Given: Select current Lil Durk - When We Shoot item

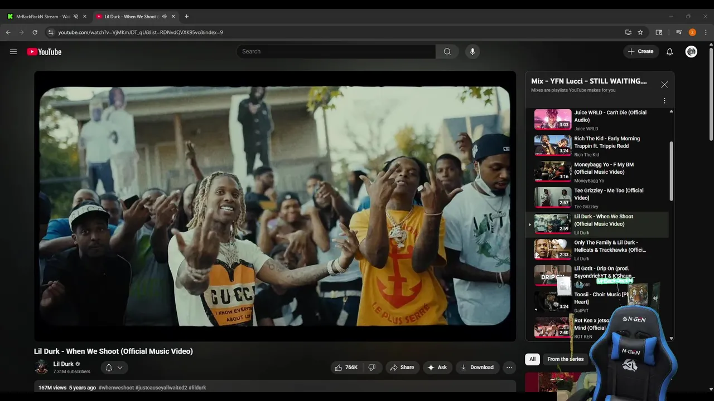Looking at the screenshot, I should [597, 224].
